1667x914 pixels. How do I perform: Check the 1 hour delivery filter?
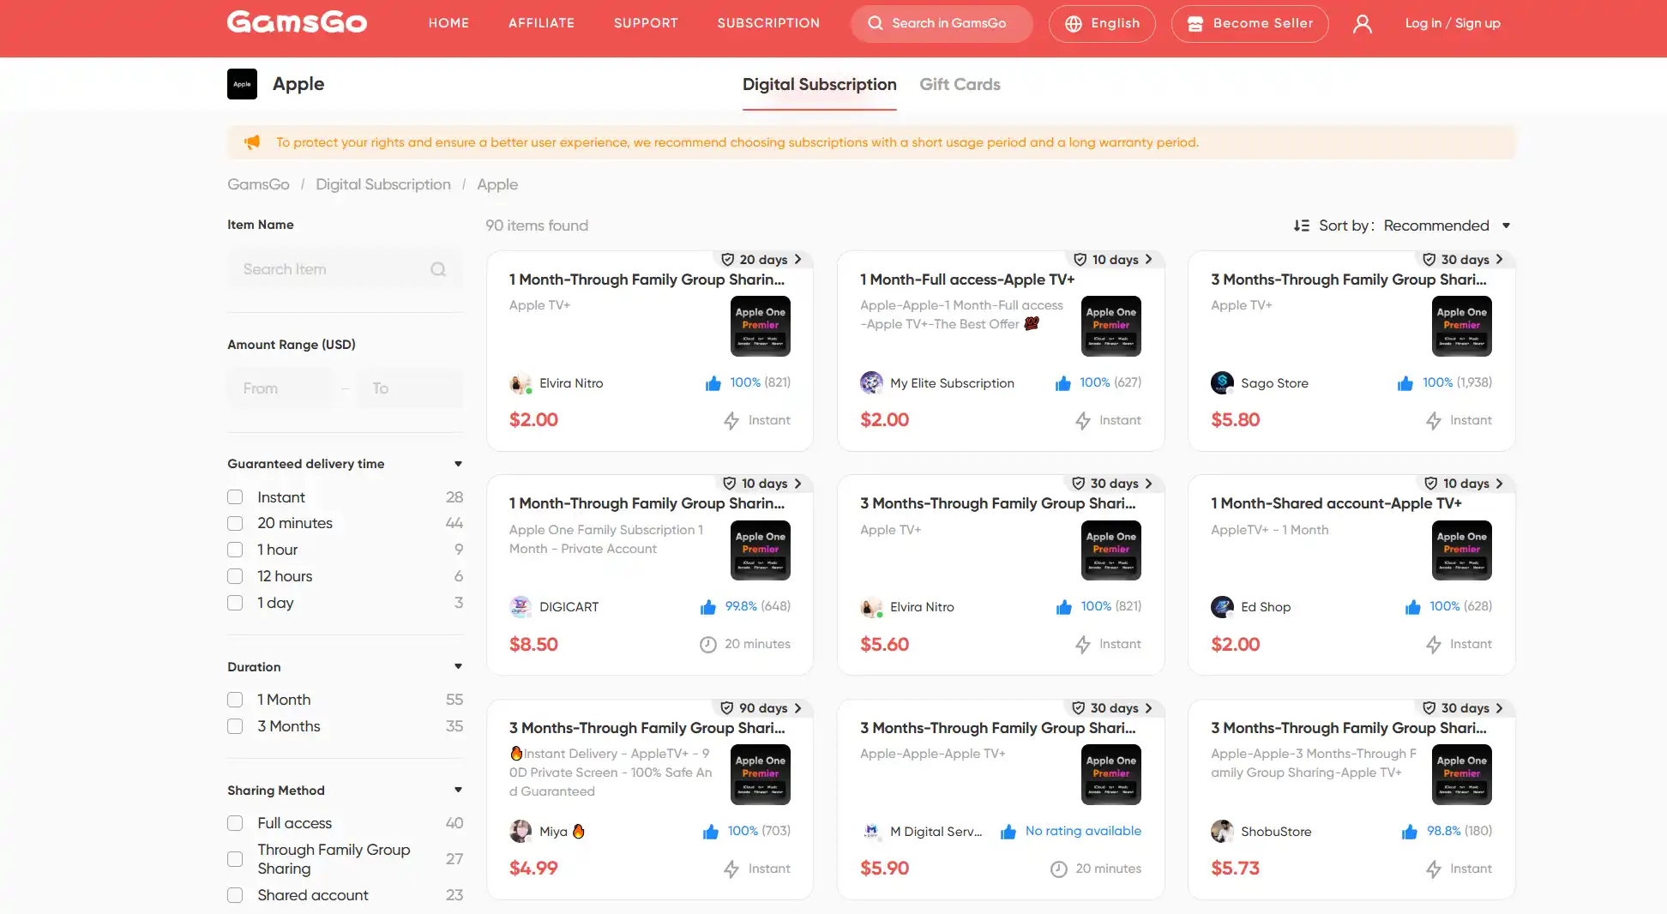point(235,550)
